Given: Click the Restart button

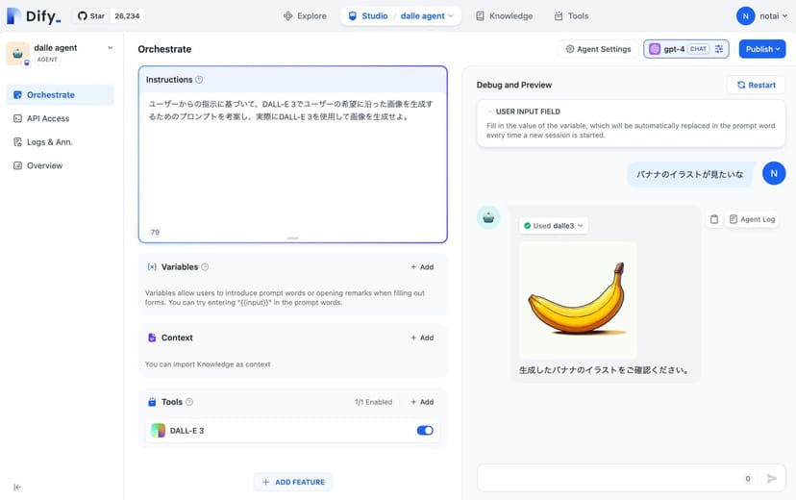Looking at the screenshot, I should click(756, 85).
